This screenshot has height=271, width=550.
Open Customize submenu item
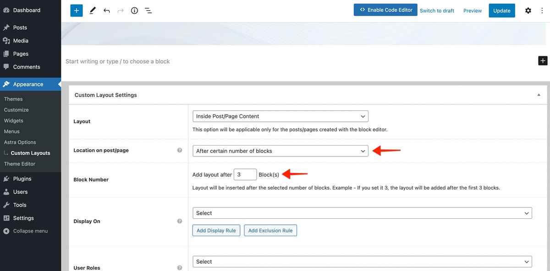pos(16,110)
